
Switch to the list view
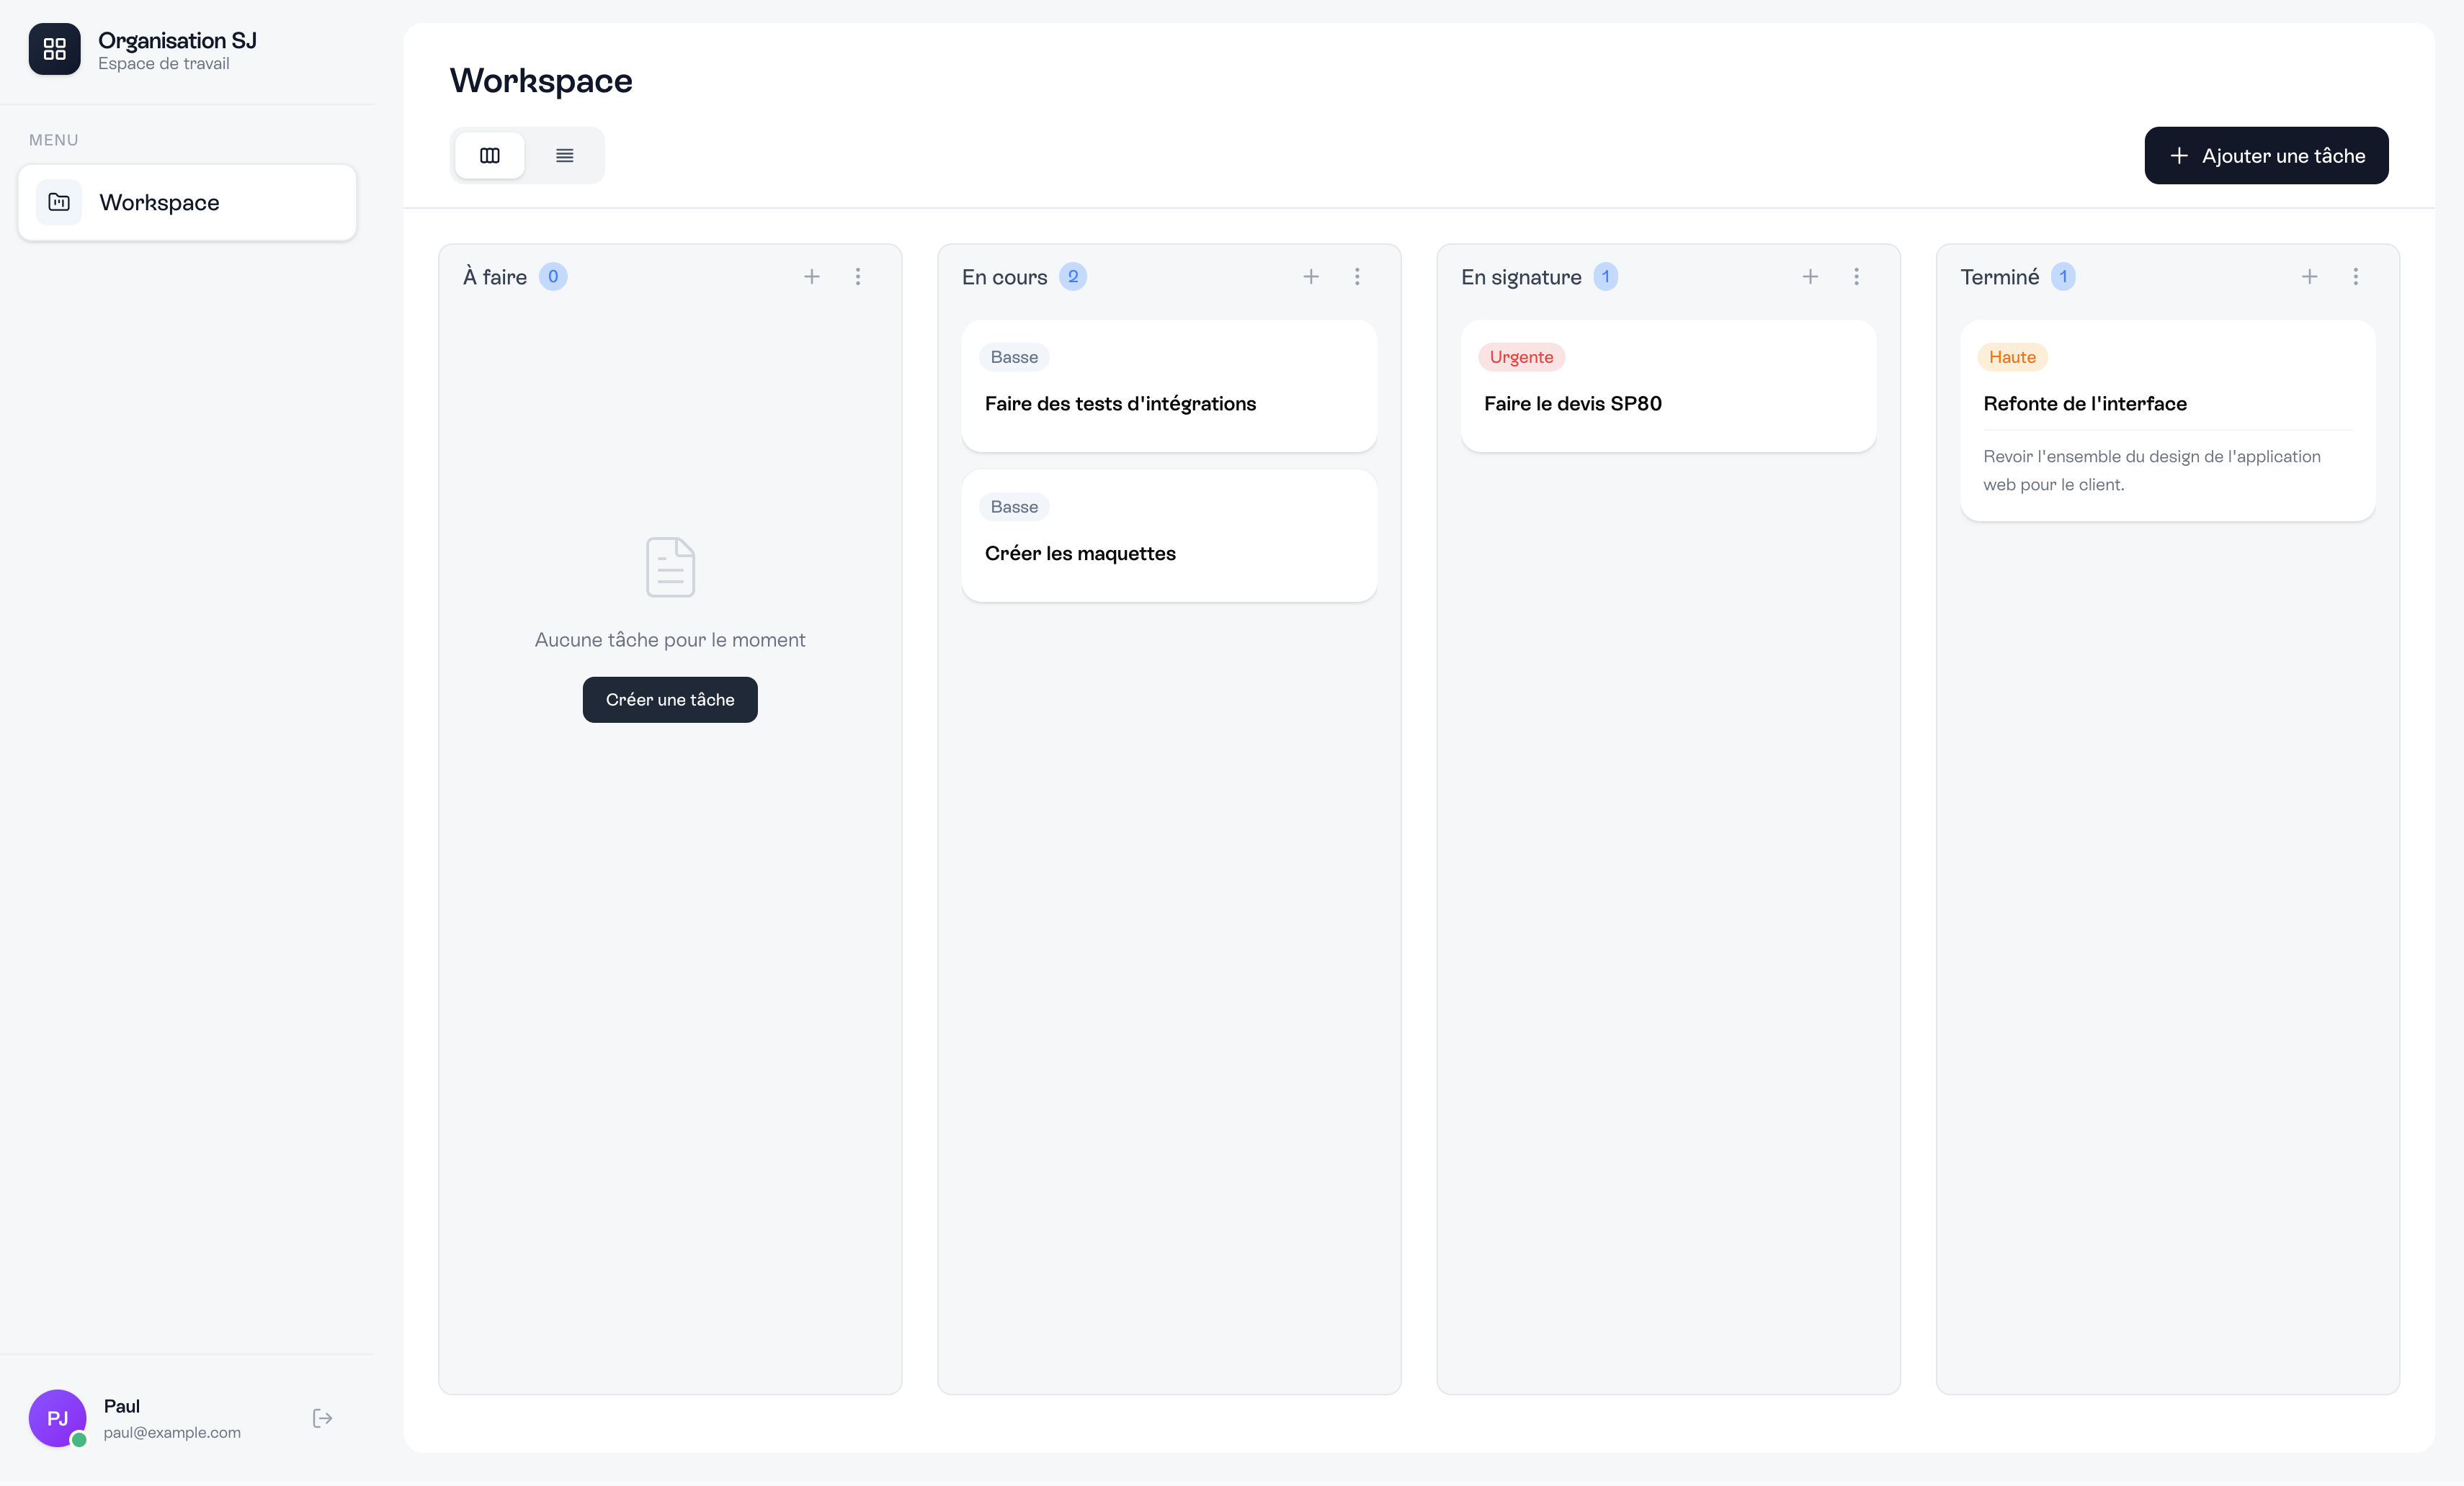564,156
